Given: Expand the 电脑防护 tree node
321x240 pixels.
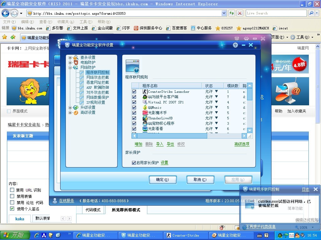Looking at the screenshot, I should point(70,62).
